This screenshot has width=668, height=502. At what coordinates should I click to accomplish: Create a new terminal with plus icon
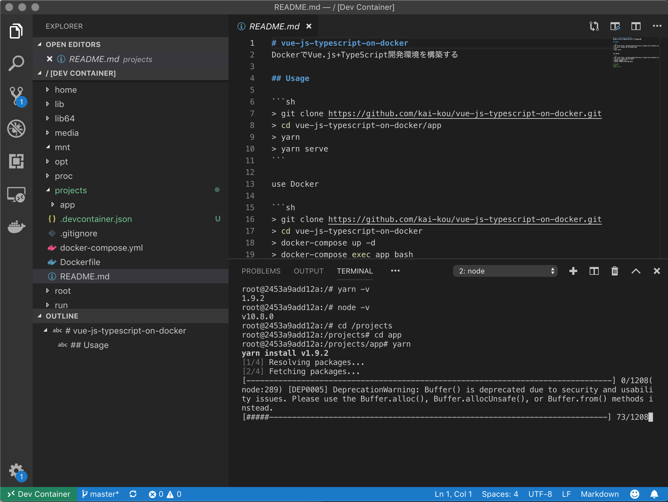[x=573, y=271]
